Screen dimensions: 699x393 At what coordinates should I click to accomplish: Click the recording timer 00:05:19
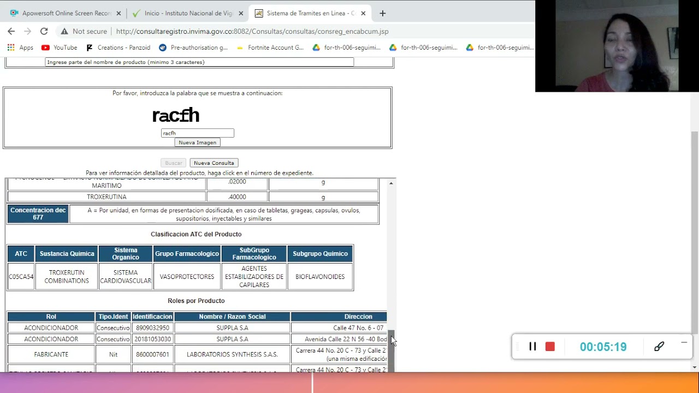click(x=603, y=347)
